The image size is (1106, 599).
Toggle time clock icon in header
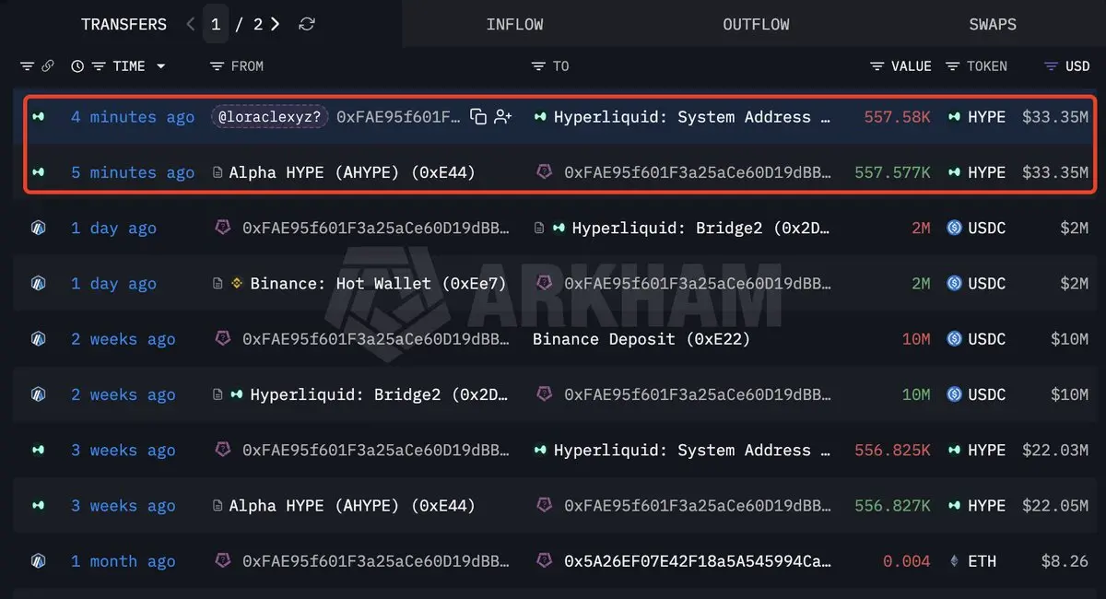77,66
